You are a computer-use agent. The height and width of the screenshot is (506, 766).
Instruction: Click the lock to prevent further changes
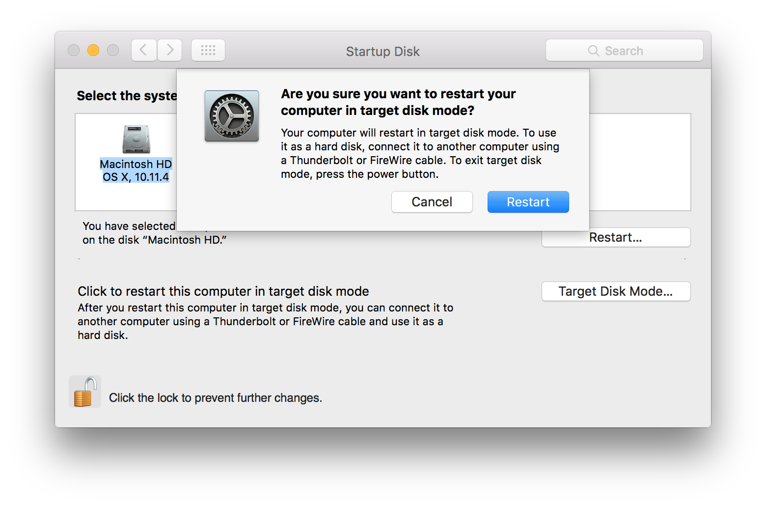pyautogui.click(x=84, y=392)
